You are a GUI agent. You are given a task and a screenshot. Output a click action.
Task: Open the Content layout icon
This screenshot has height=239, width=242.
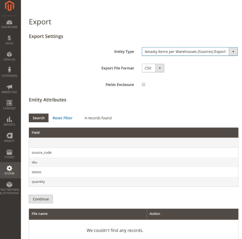point(10,103)
